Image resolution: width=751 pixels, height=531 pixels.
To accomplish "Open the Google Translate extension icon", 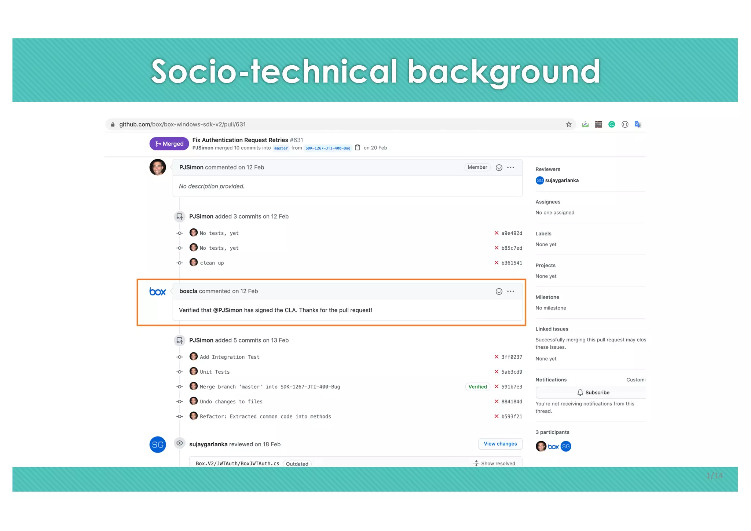I will [x=638, y=124].
